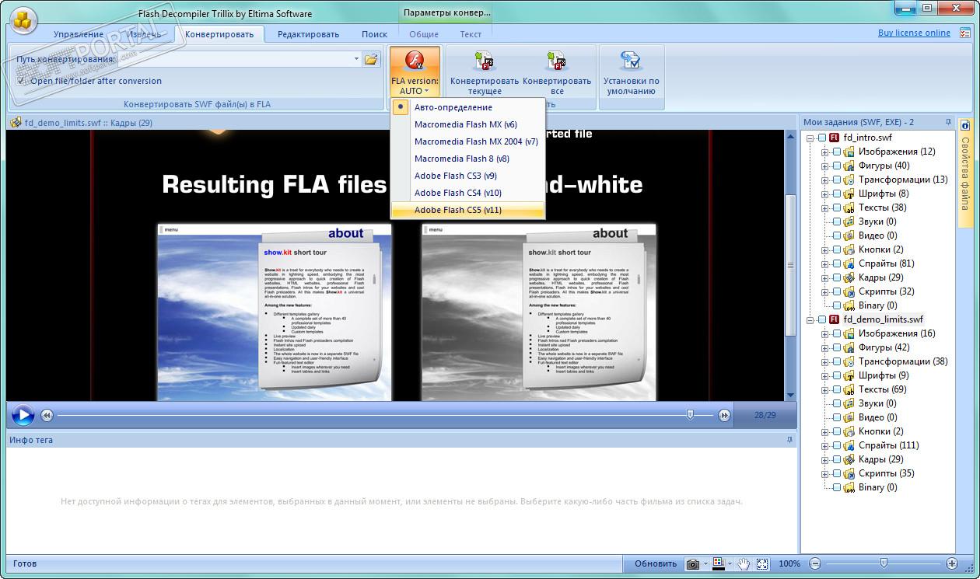The width and height of the screenshot is (980, 579).
Task: Click the pin icon of My tasks panel
Action: [x=948, y=122]
